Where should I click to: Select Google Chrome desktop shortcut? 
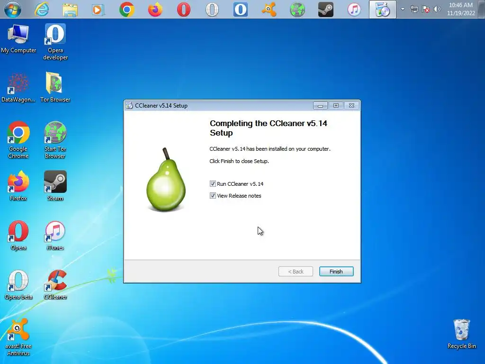click(x=18, y=140)
